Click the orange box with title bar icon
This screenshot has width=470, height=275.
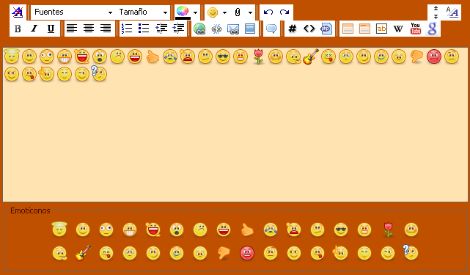364,29
